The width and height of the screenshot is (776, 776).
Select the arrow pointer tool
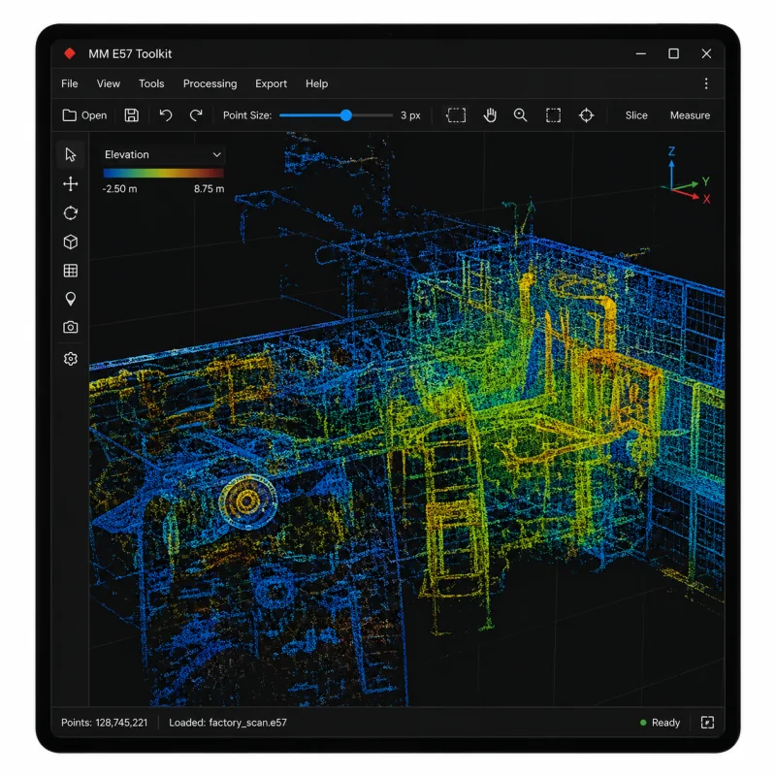pyautogui.click(x=70, y=155)
